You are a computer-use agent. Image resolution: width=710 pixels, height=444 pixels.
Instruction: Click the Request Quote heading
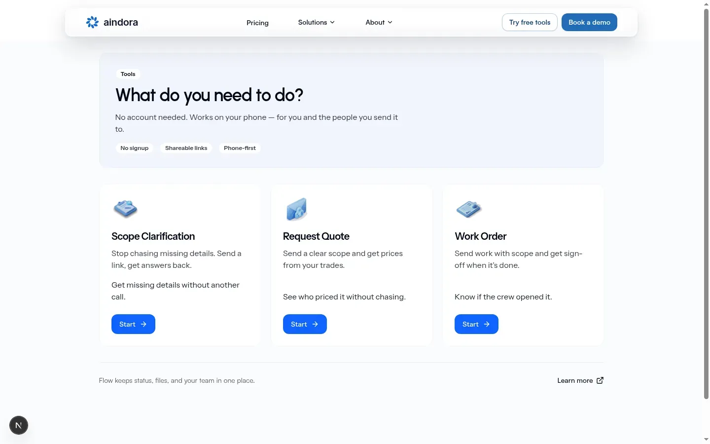point(316,236)
